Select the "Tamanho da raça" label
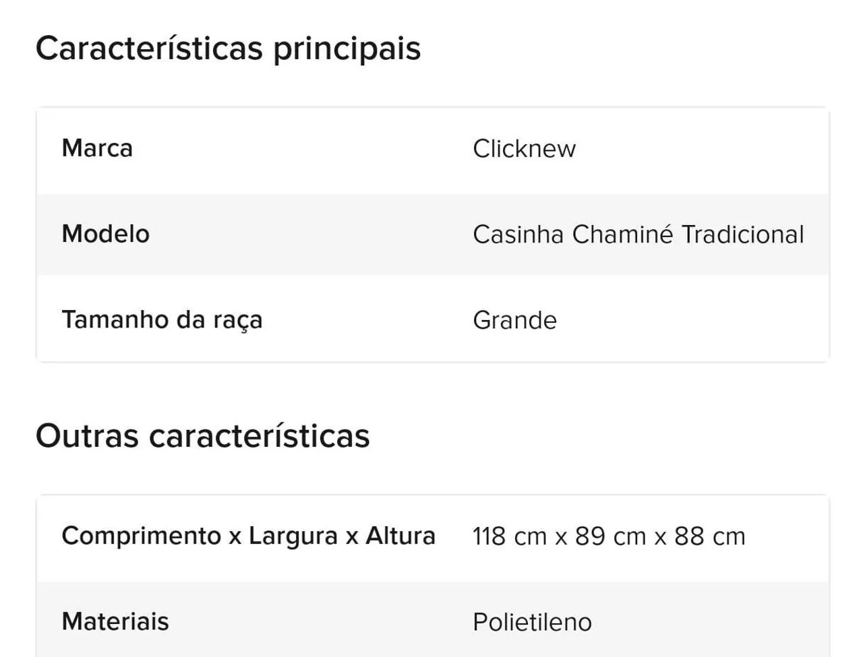863x657 pixels. tap(162, 319)
